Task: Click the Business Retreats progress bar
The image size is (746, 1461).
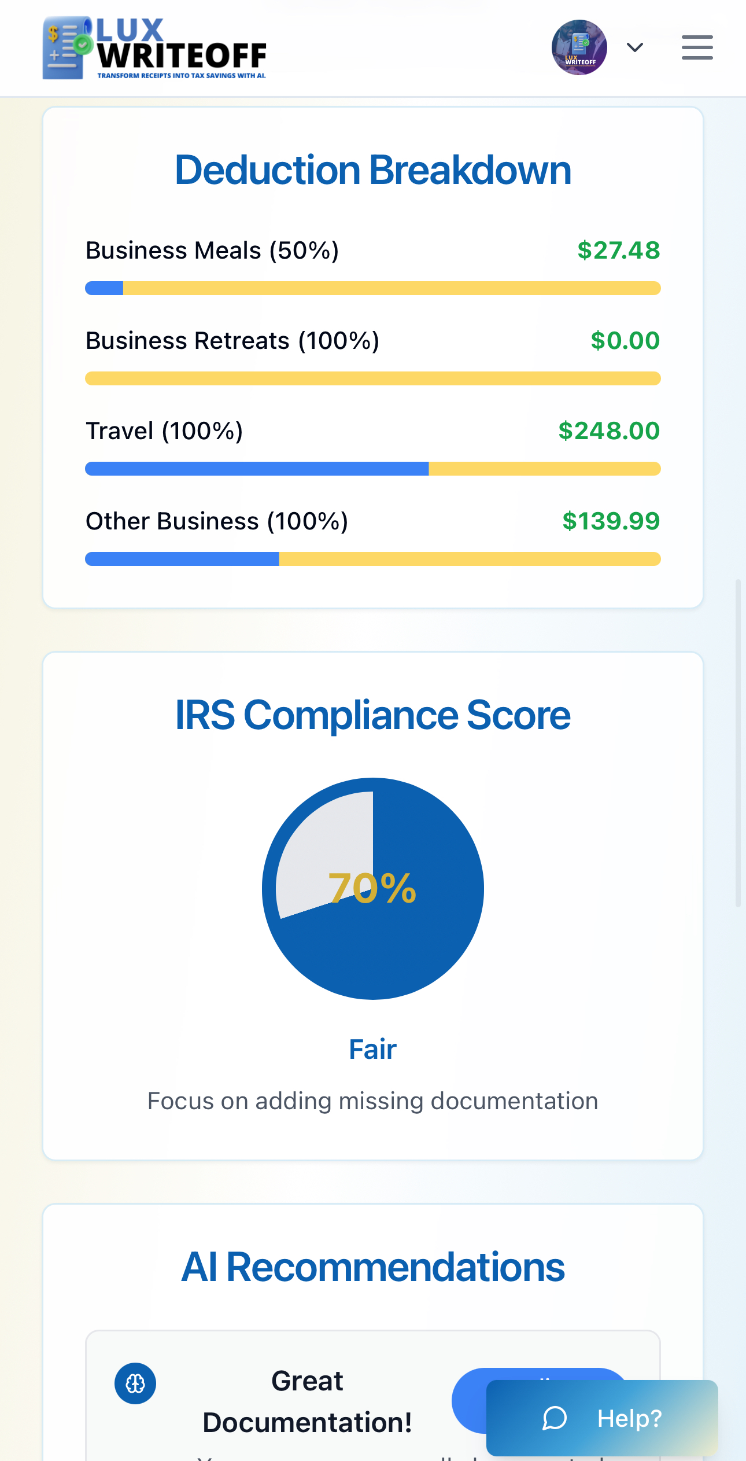Action: [x=373, y=378]
